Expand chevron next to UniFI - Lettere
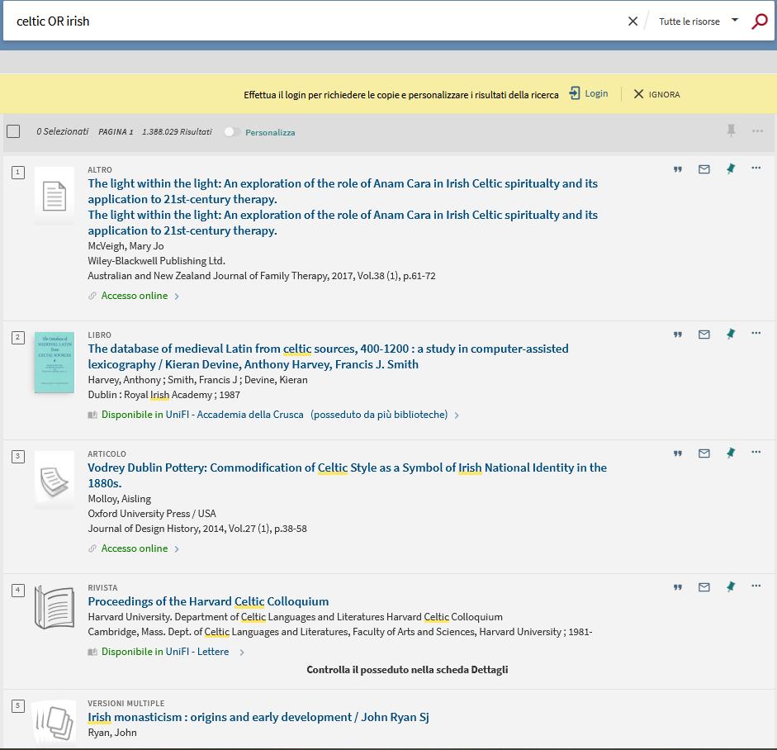Image resolution: width=777 pixels, height=750 pixels. click(x=242, y=653)
